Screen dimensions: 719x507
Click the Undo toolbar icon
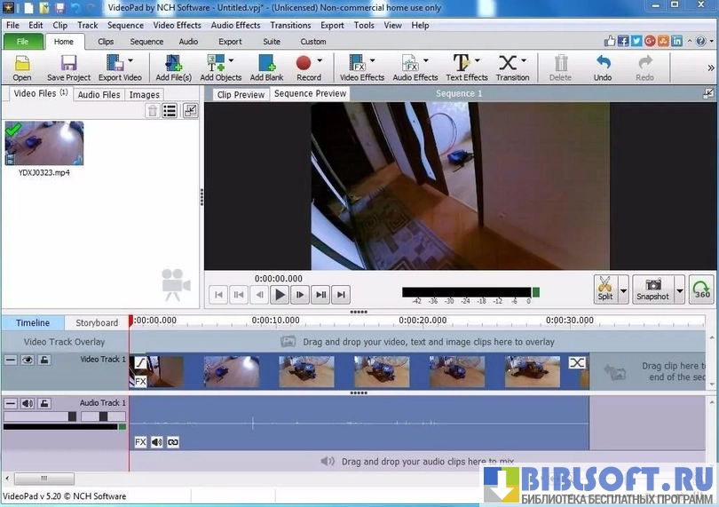(x=603, y=67)
